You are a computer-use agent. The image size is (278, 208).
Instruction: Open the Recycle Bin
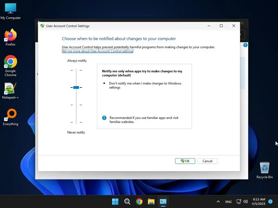pyautogui.click(x=264, y=170)
